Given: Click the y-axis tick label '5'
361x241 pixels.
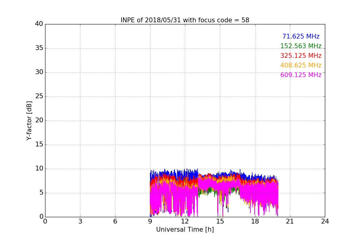Looking at the screenshot, I should [x=41, y=193].
